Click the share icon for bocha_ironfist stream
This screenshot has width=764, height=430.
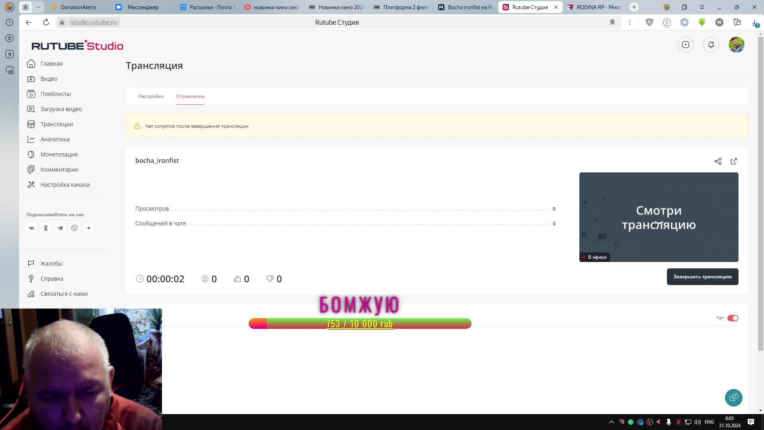tap(717, 161)
